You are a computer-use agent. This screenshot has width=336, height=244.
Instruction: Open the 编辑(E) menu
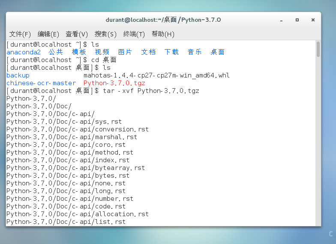pos(48,34)
